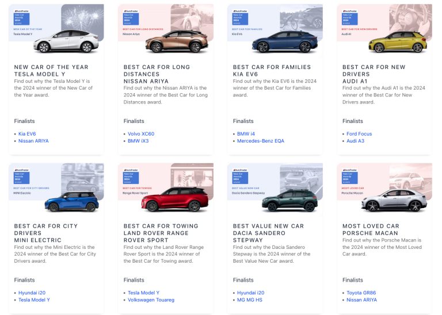Click the Ford Focus finalist link
Viewport: 442px width, 315px height.
click(x=359, y=134)
